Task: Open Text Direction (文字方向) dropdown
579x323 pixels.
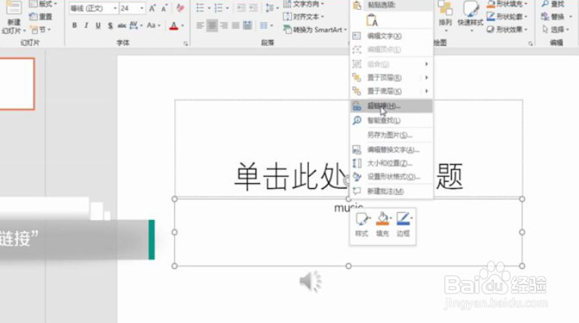Action: [x=304, y=4]
